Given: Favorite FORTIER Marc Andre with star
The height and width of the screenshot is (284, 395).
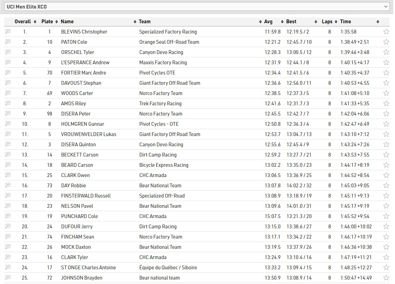Looking at the screenshot, I should click(386, 73).
